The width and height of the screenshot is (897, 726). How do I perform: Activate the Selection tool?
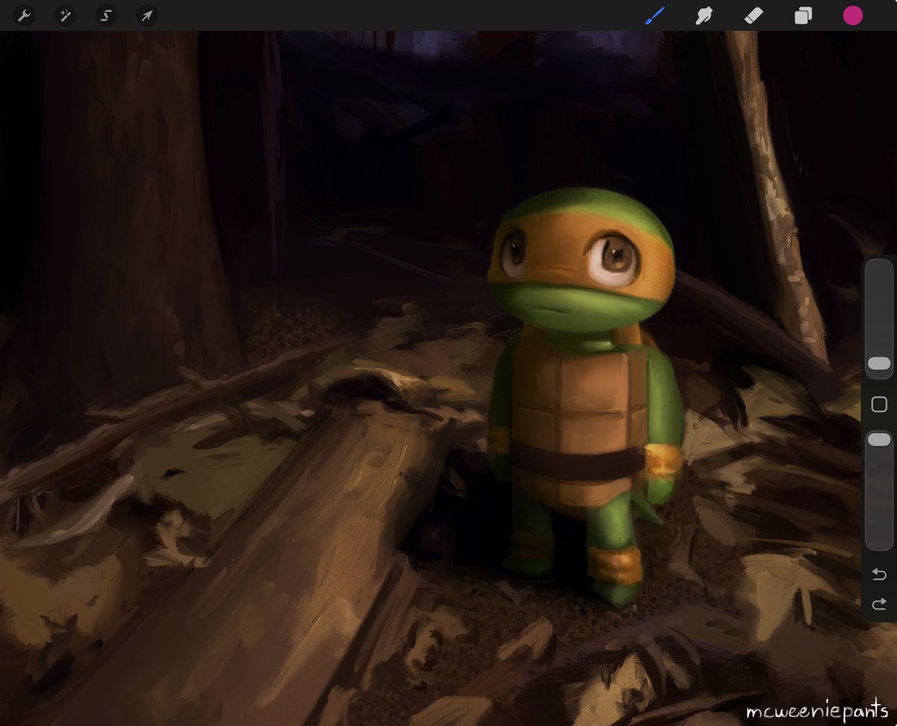coord(106,16)
